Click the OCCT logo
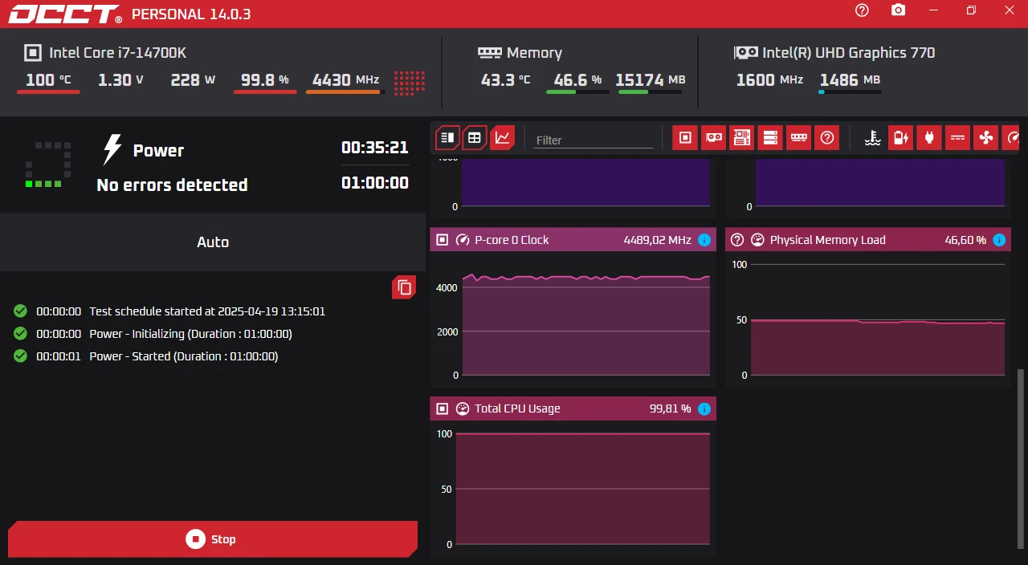 pyautogui.click(x=65, y=14)
